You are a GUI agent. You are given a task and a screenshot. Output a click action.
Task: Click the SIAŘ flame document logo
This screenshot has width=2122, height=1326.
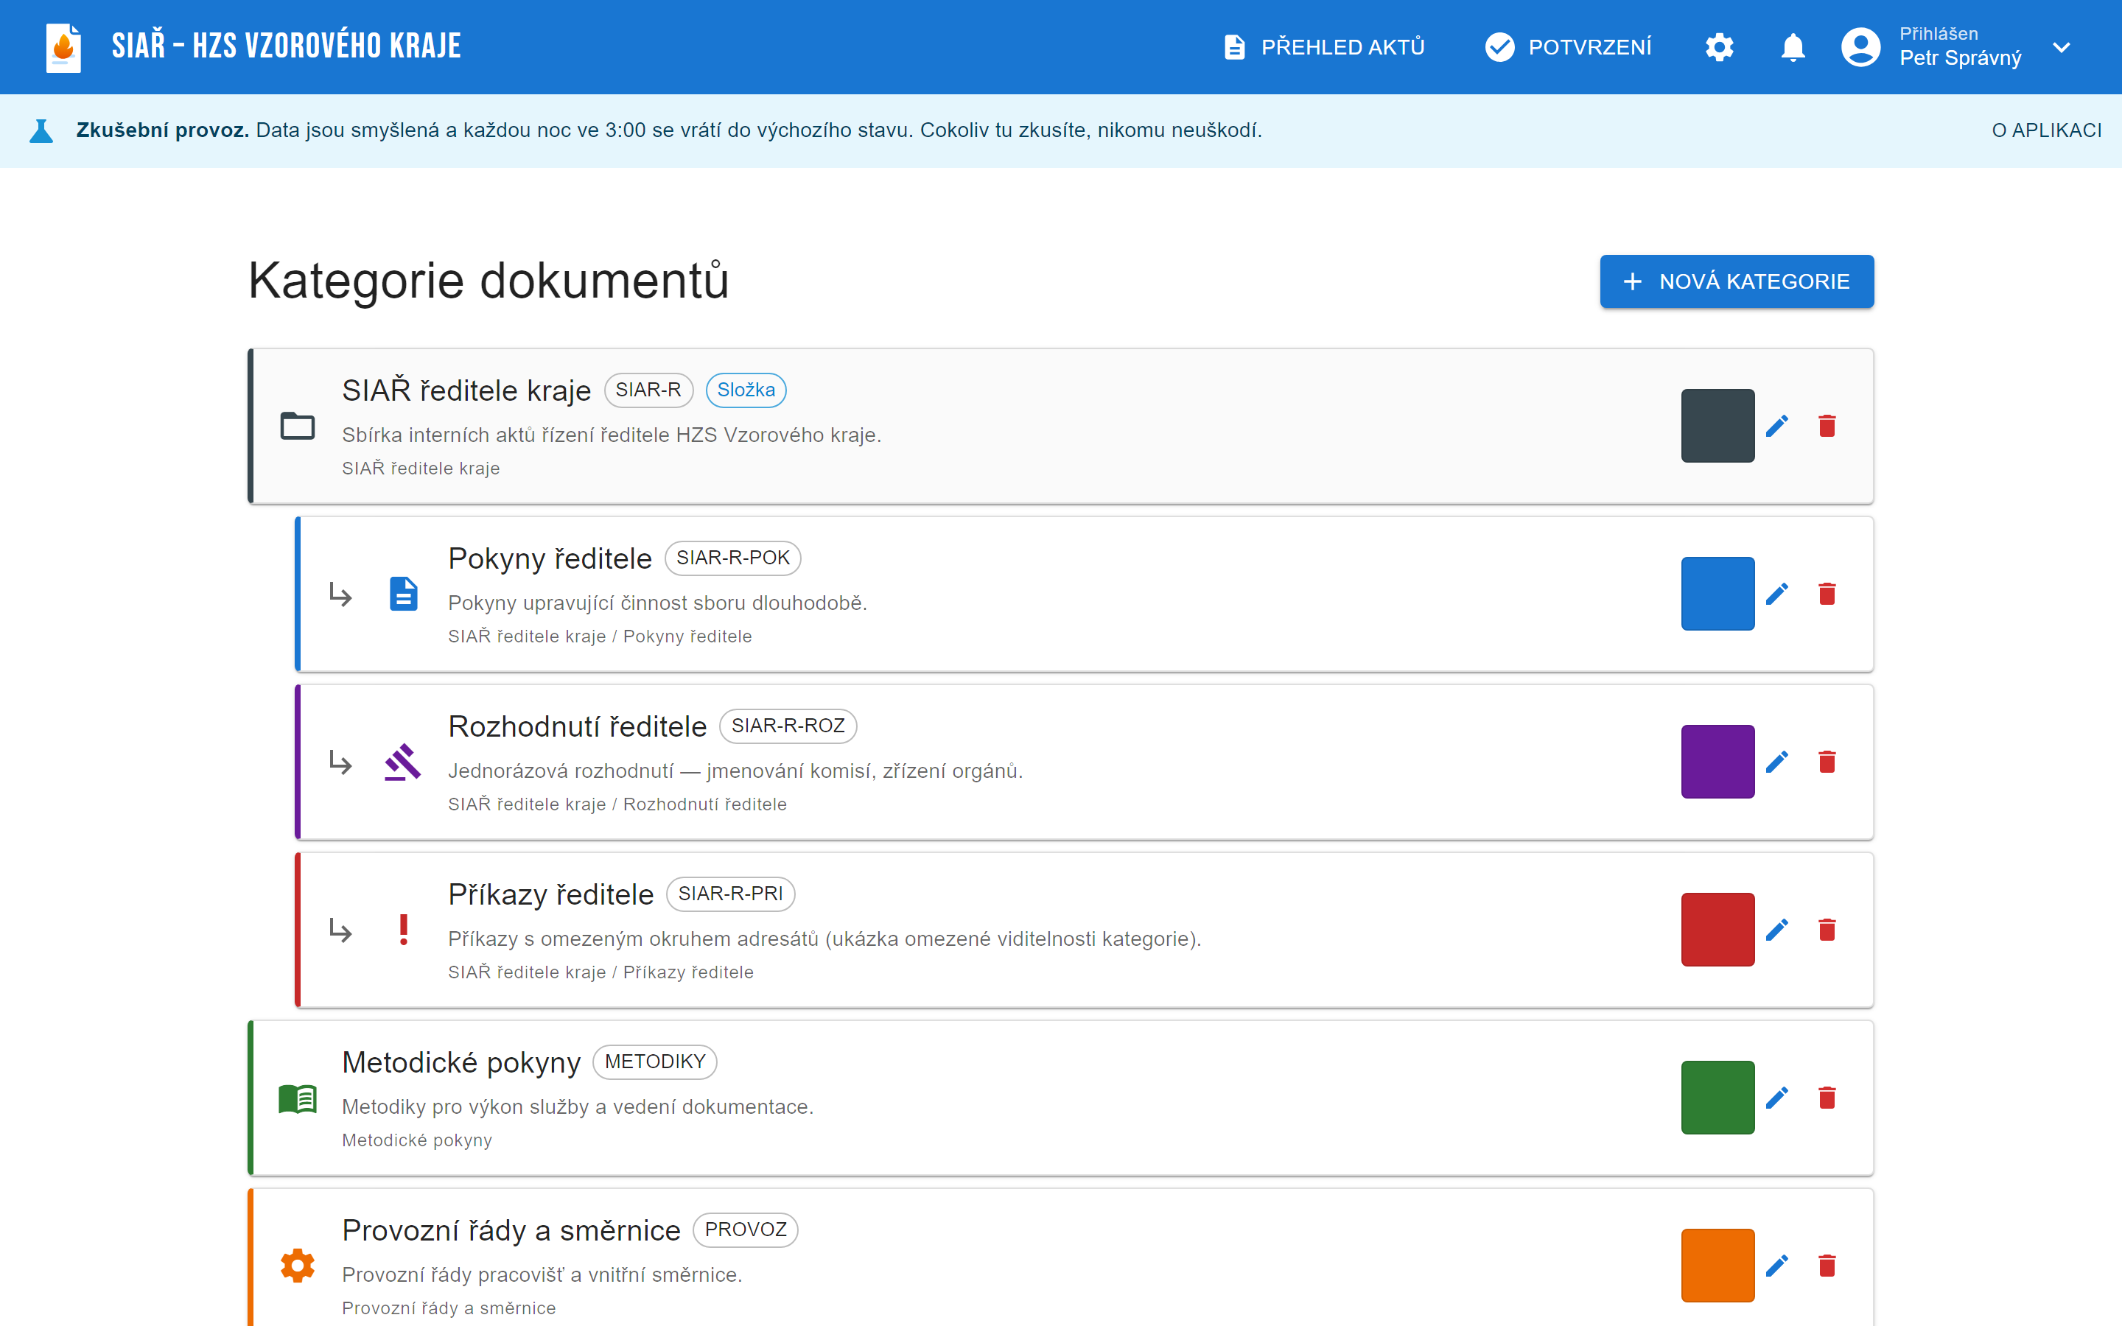pos(63,47)
